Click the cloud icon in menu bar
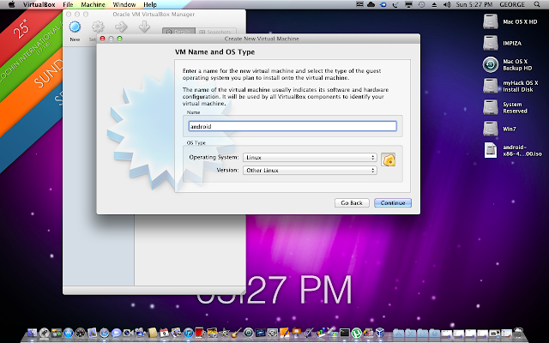Viewport: 549px width, 343px height. (x=371, y=4)
